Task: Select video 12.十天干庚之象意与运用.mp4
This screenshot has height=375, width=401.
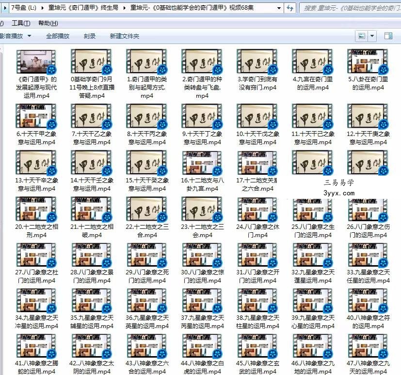Action: (x=368, y=124)
